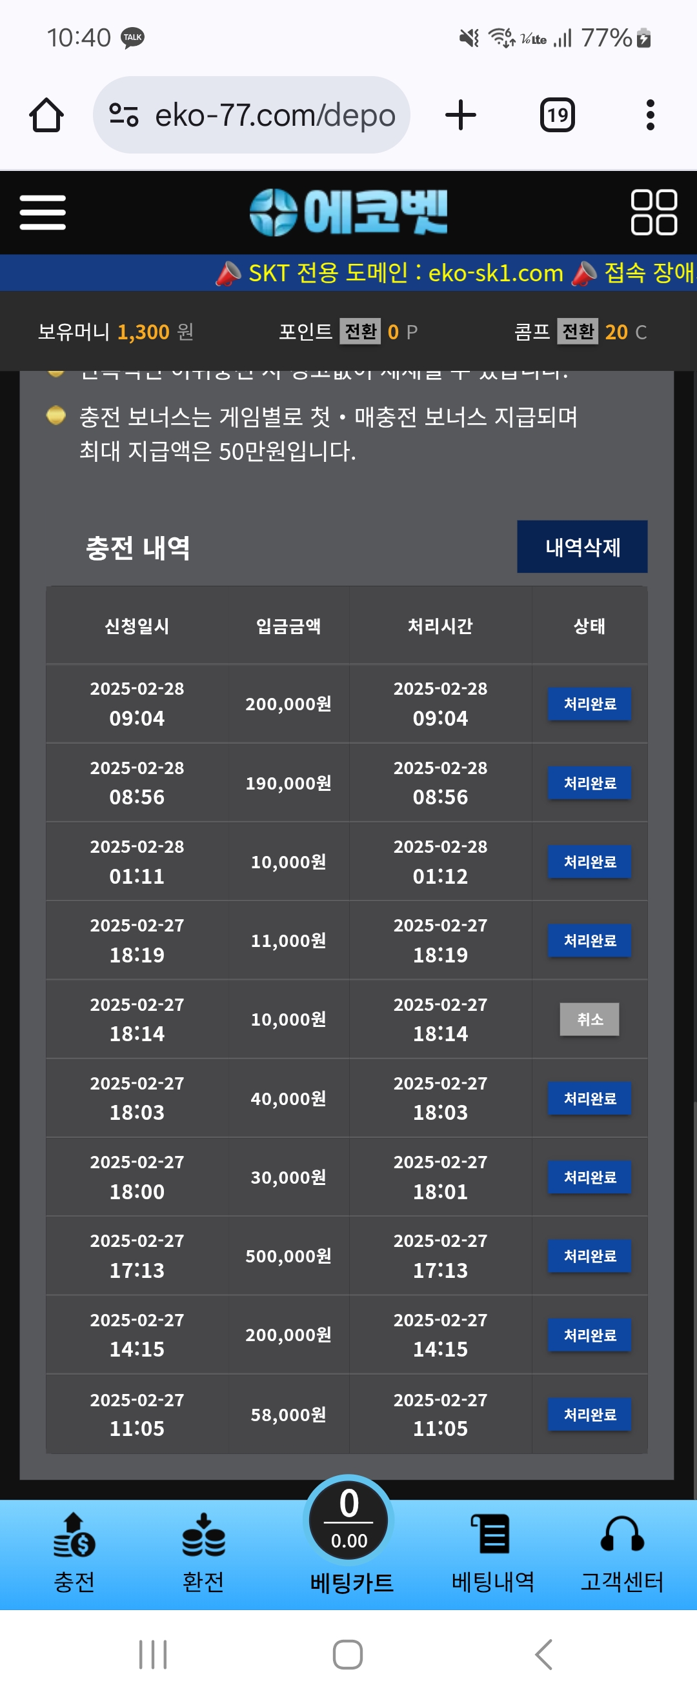Image resolution: width=697 pixels, height=1703 pixels.
Task: Open browser three-dot overflow menu
Action: click(650, 115)
